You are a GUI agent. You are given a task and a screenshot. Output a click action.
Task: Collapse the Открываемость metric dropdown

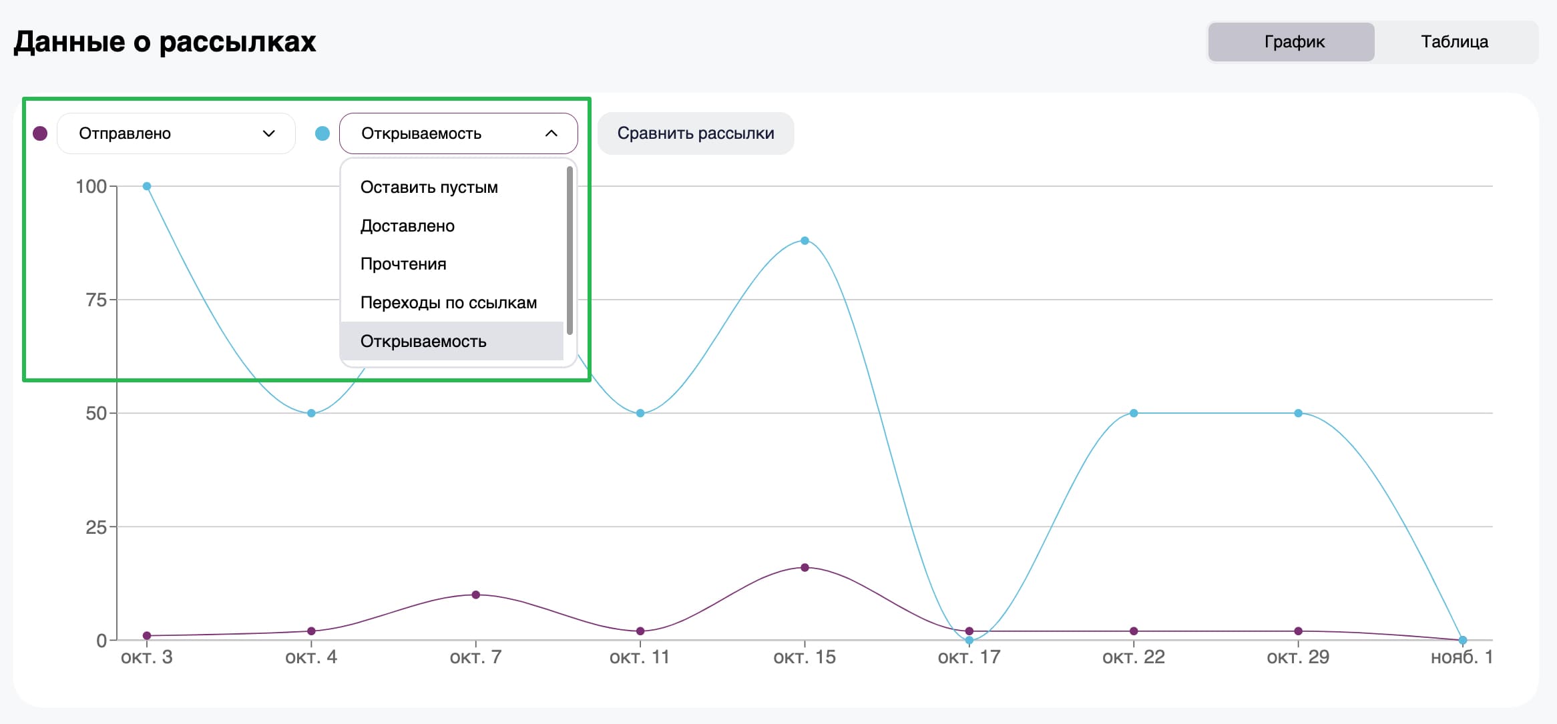pos(459,133)
